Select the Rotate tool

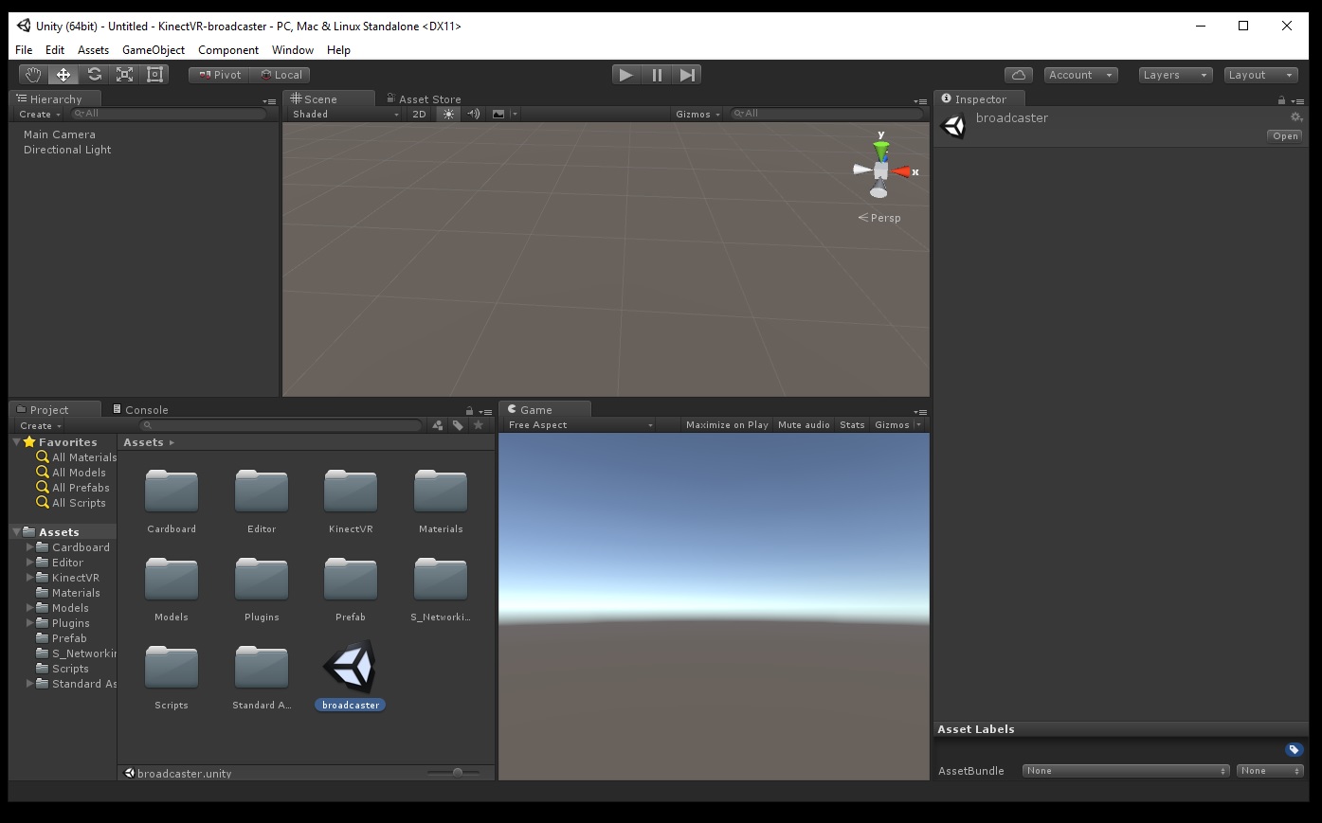coord(95,75)
